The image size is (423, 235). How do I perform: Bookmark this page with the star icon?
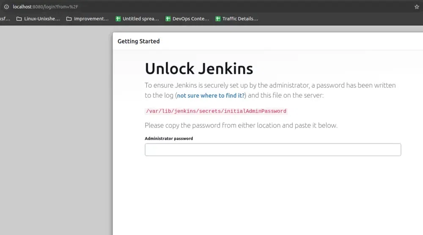tap(417, 7)
